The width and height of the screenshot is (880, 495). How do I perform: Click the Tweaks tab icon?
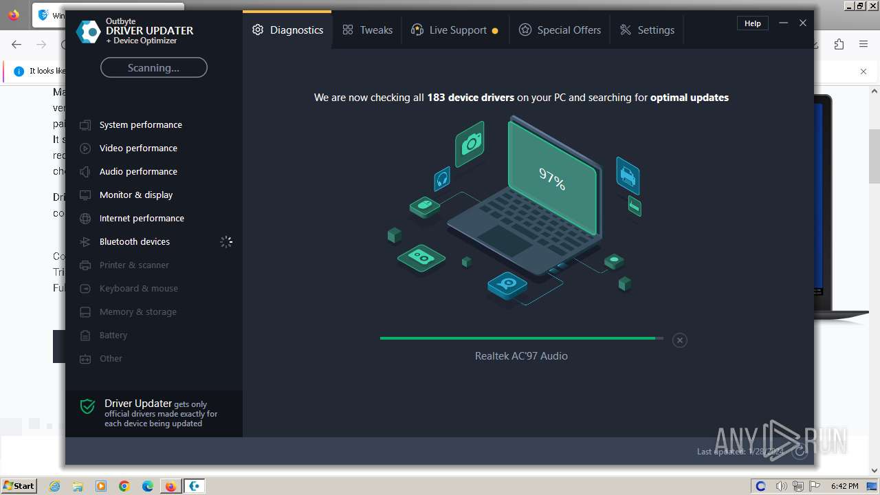[348, 30]
